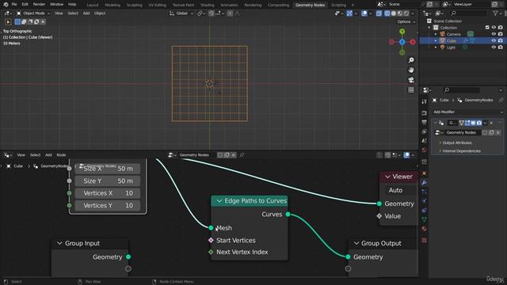
Task: Collapse the Edge Paths to Curves node
Action: click(x=219, y=201)
